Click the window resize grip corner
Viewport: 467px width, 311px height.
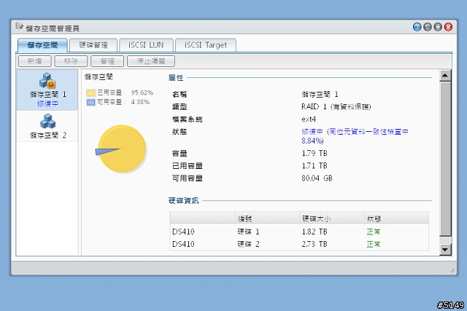(452, 270)
